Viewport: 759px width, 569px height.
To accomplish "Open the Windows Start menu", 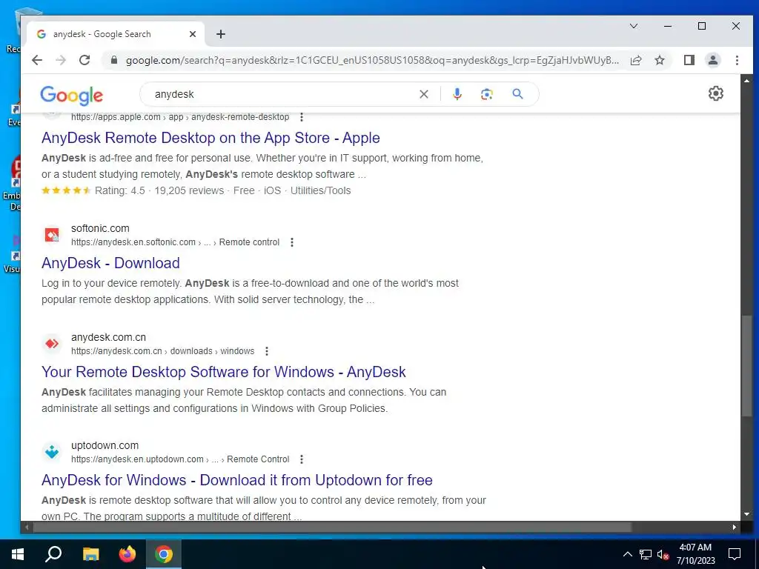I will 18,554.
